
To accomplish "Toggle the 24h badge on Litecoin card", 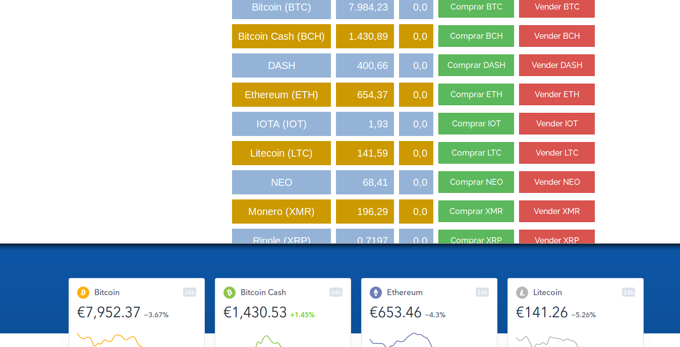I will (629, 293).
